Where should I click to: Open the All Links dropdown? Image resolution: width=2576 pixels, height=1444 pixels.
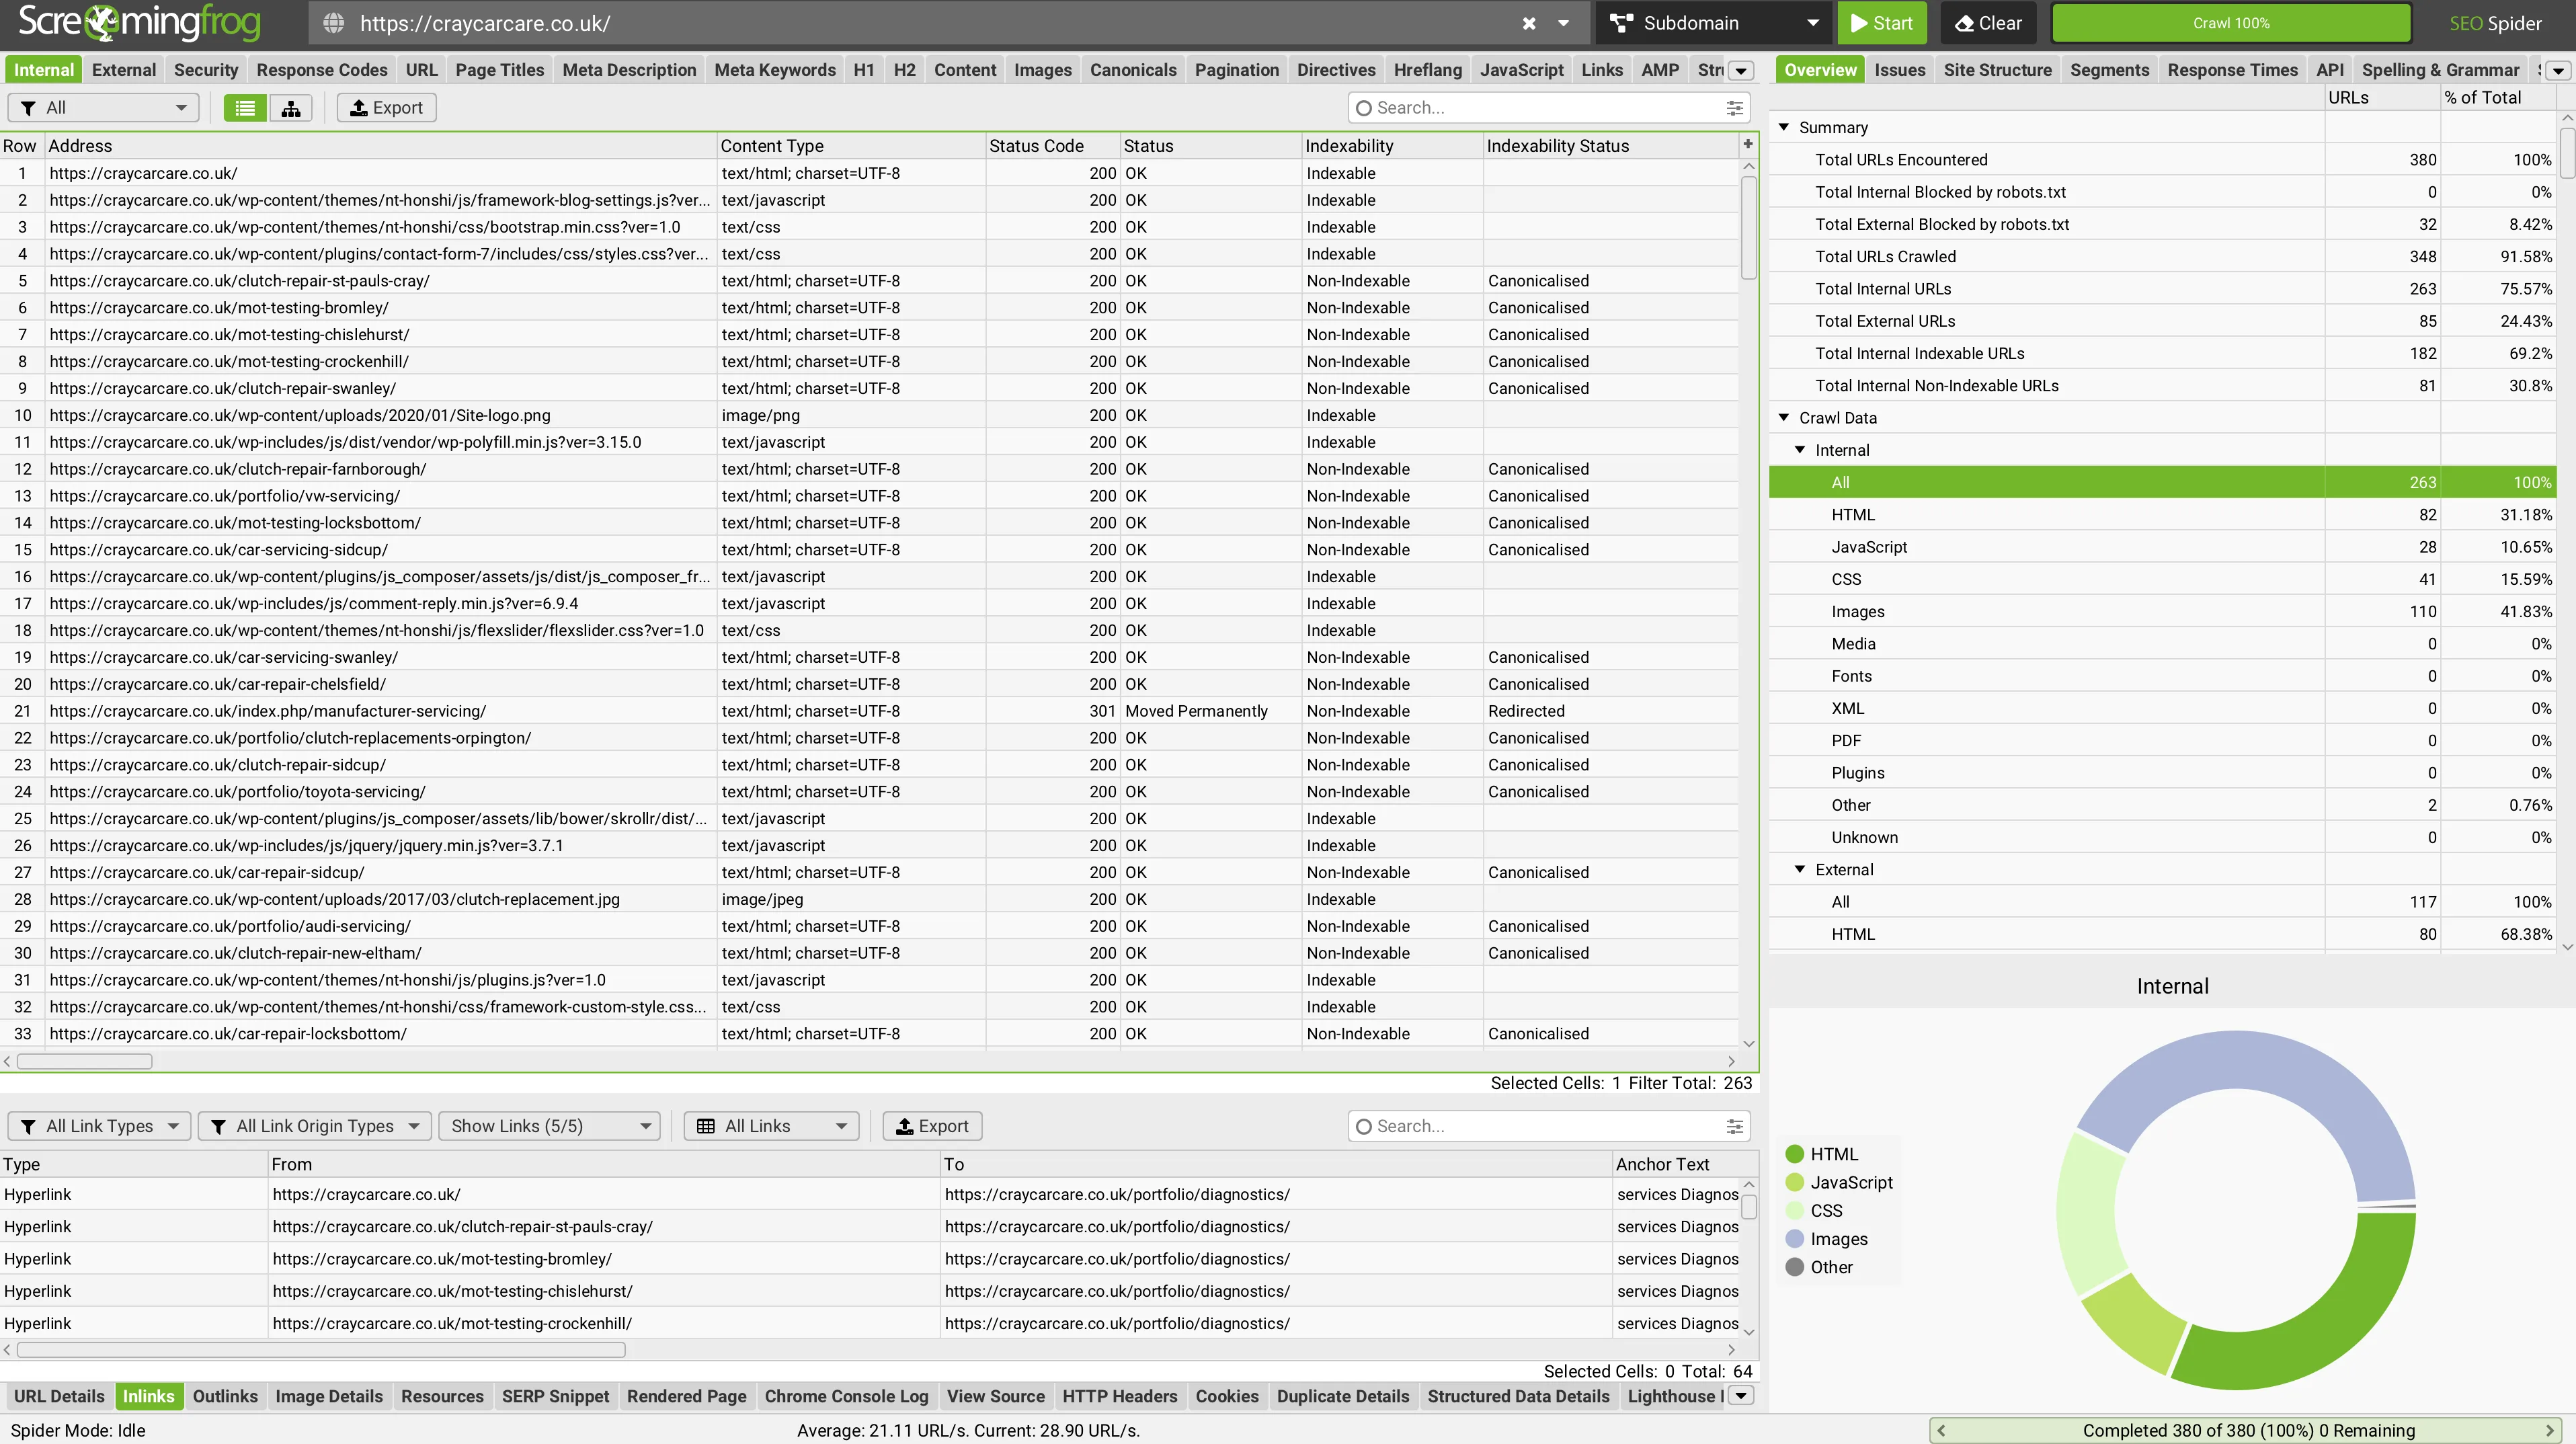[x=771, y=1126]
